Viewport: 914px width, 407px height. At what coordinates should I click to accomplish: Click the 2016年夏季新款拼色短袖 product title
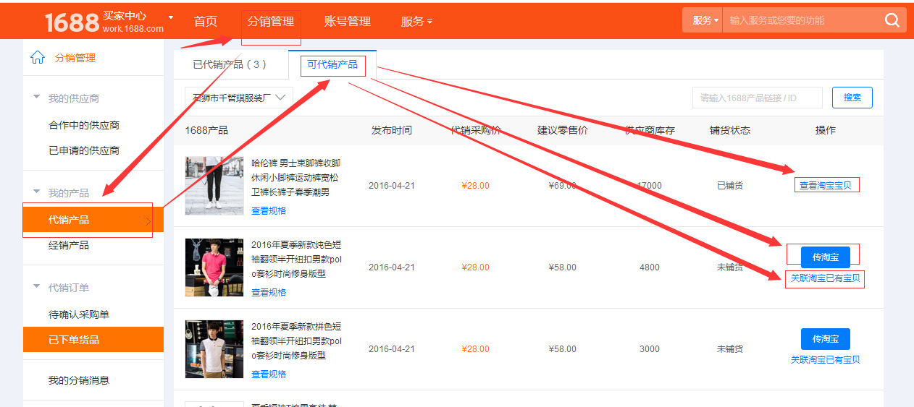296,341
